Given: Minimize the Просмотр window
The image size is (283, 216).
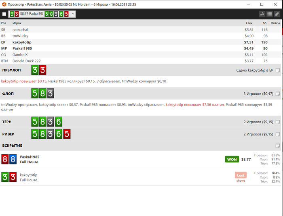Looking at the screenshot, I should [249, 4].
